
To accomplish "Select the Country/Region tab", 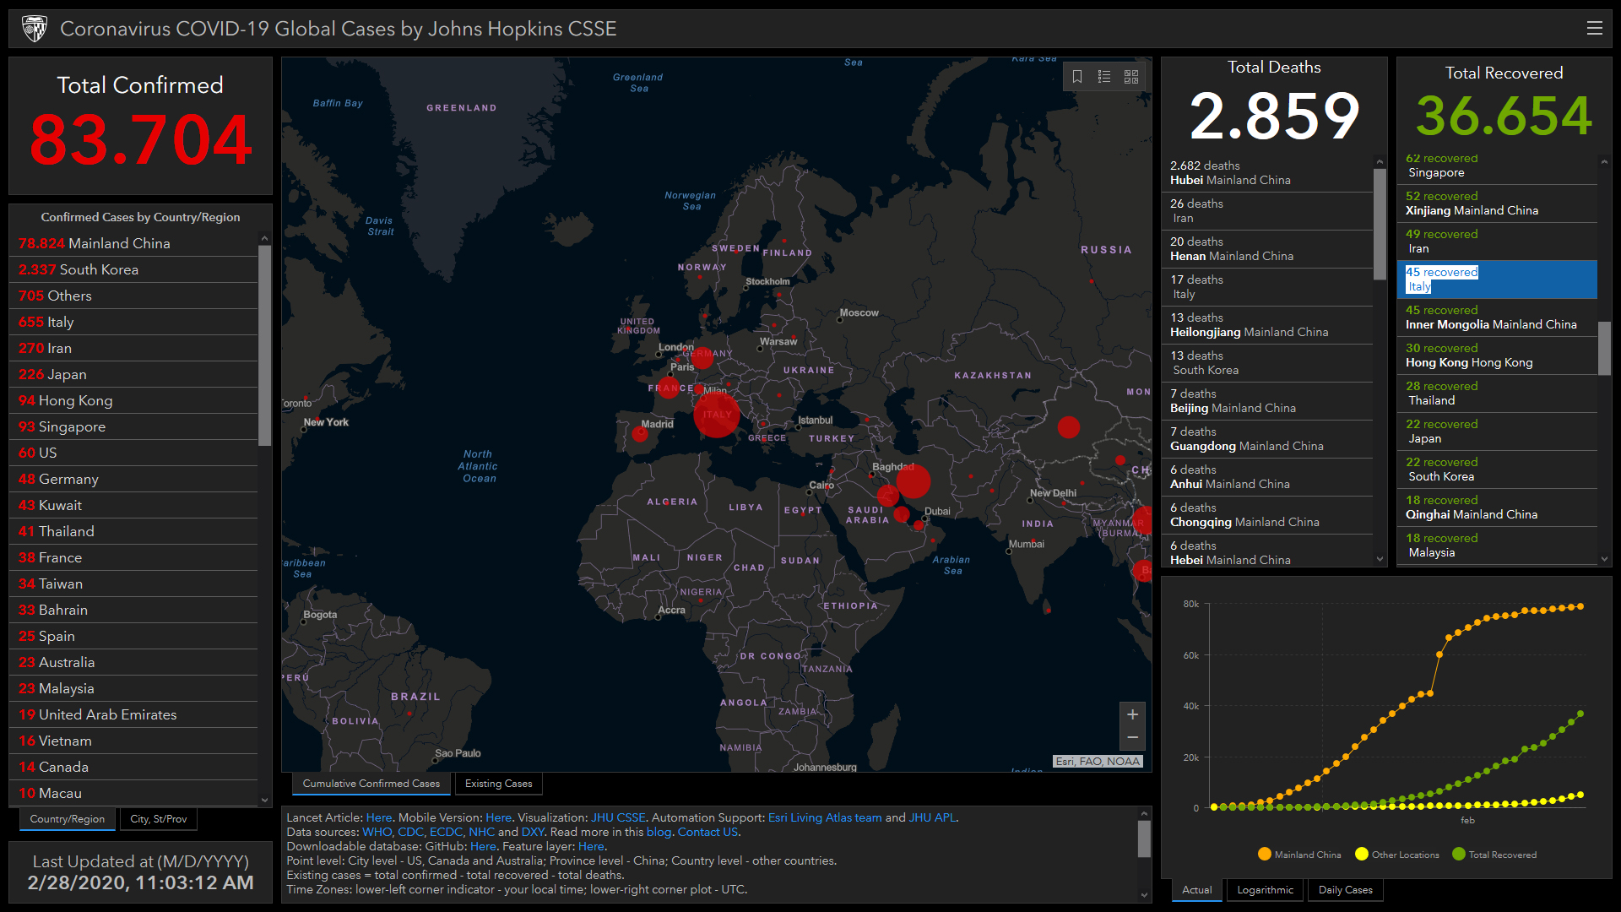I will (x=68, y=819).
